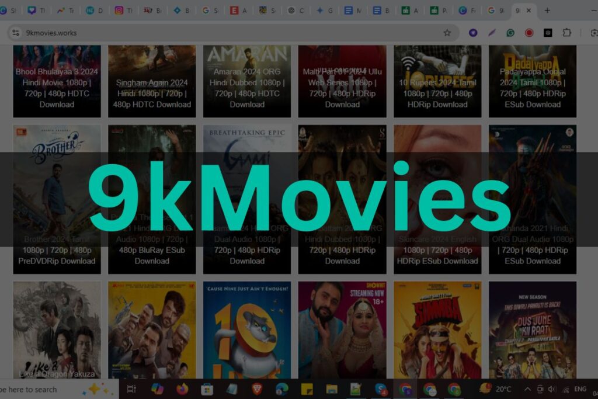Switch to the Google tab labeled 9
The height and width of the screenshot is (399, 598).
[495, 11]
